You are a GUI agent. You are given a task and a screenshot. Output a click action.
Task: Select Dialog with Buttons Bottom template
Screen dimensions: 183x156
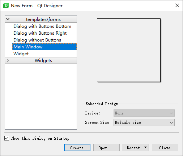[42, 26]
